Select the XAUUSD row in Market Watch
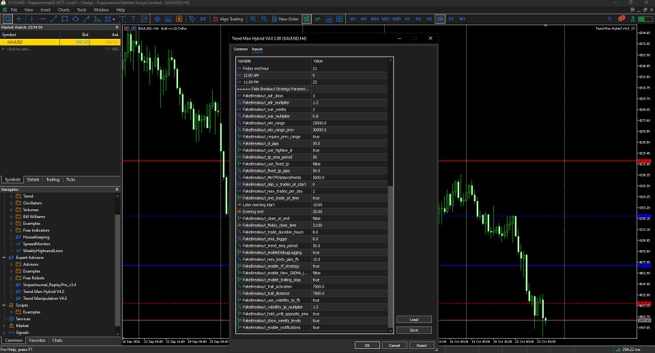The image size is (655, 353). coord(60,42)
